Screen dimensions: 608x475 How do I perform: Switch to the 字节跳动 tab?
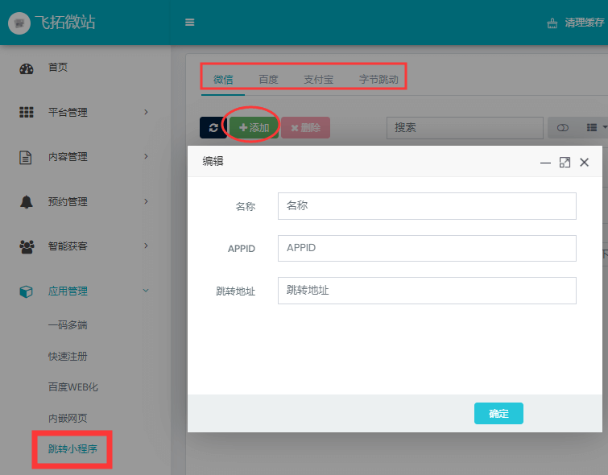click(378, 80)
